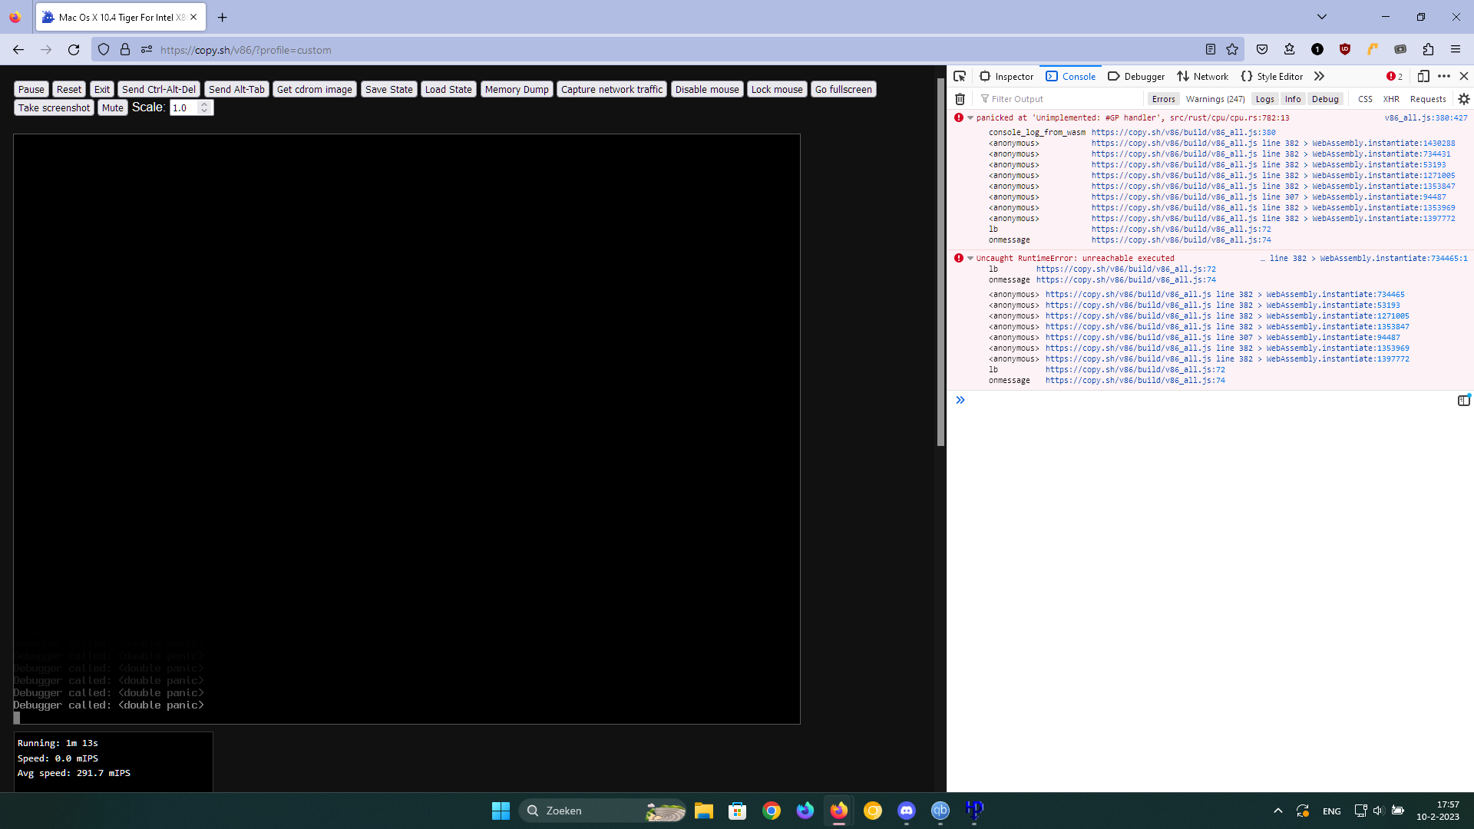Toggle the Warnings (247) filter

(1215, 99)
